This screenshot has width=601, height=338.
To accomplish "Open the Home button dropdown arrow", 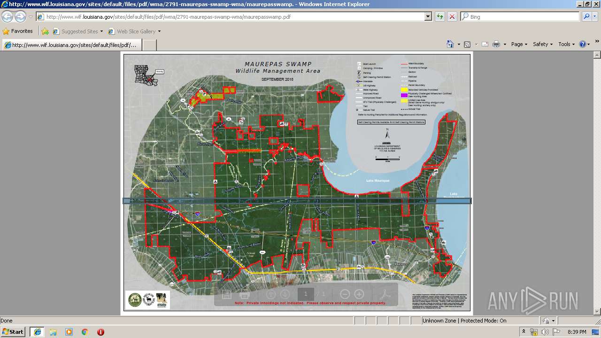I will 458,44.
